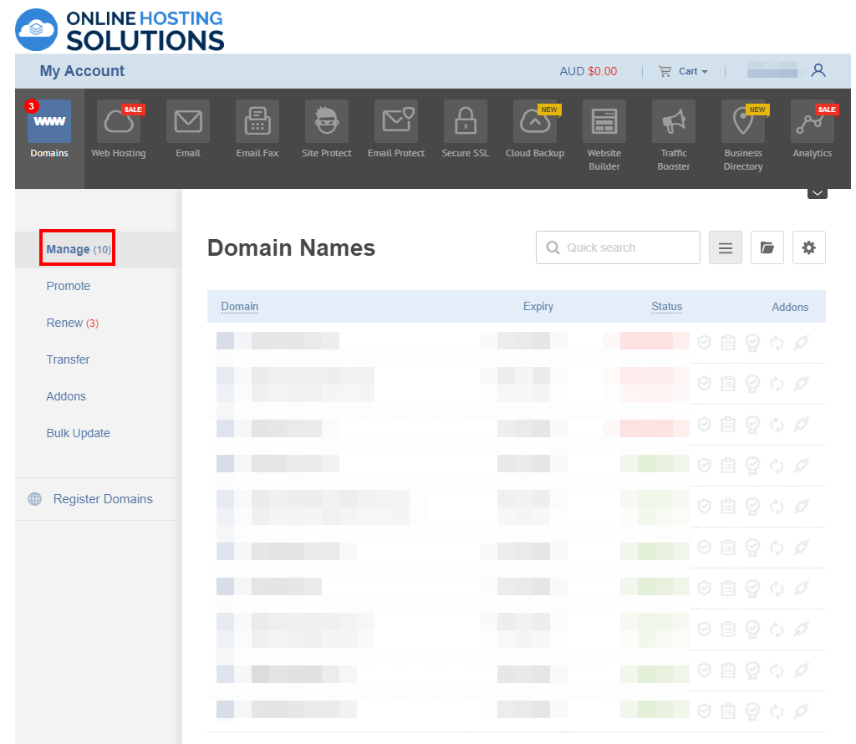The width and height of the screenshot is (856, 744).
Task: Open the Email service icon
Action: click(187, 122)
